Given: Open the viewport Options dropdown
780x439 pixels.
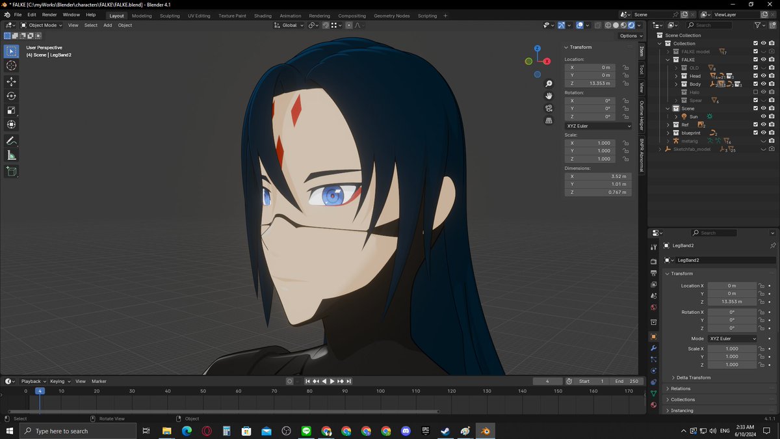Looking at the screenshot, I should point(630,36).
